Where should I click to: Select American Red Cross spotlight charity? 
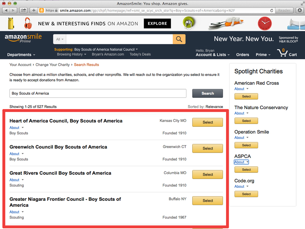[x=246, y=97]
